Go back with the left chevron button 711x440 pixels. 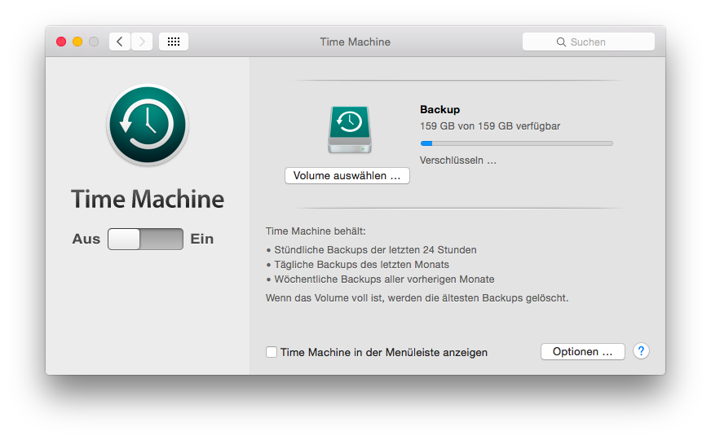click(120, 42)
